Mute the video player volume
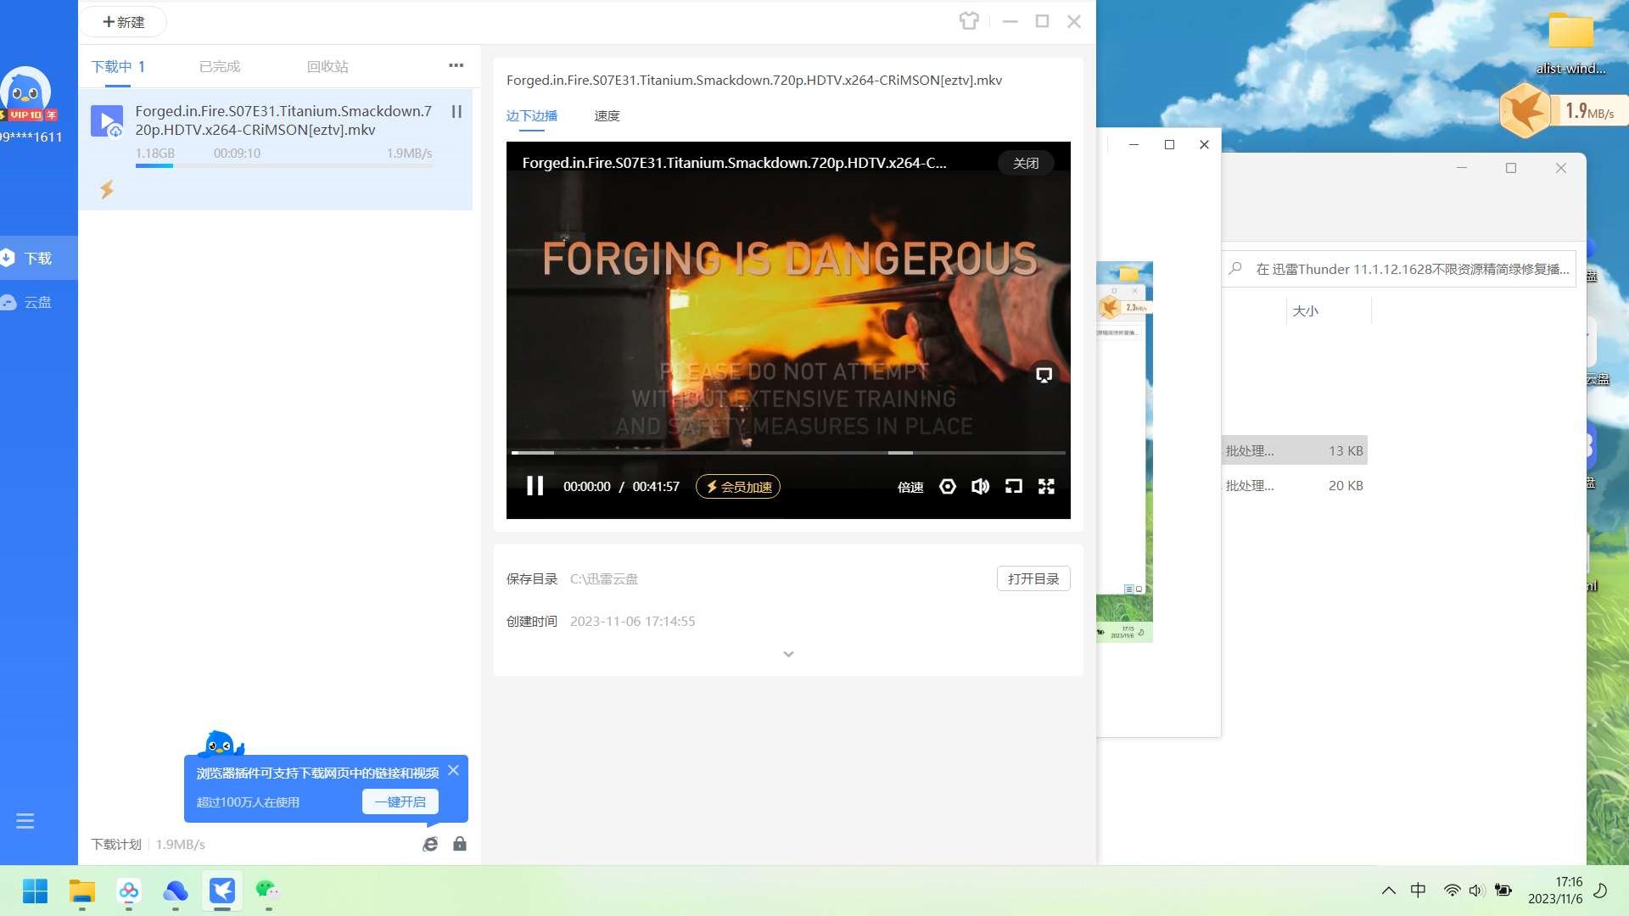This screenshot has height=916, width=1629. coord(980,486)
